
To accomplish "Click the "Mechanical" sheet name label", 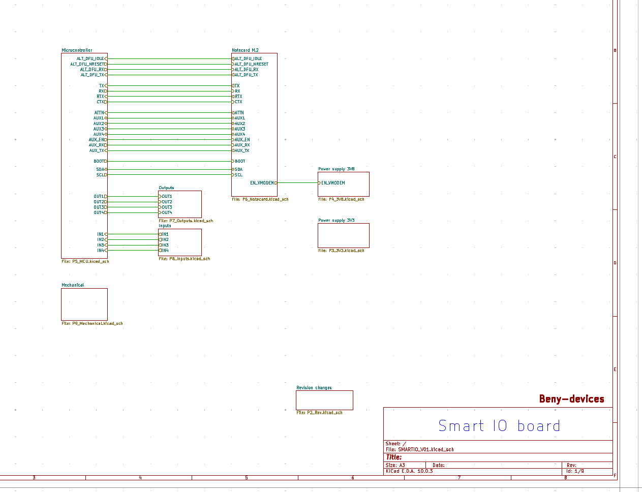I will pos(73,285).
